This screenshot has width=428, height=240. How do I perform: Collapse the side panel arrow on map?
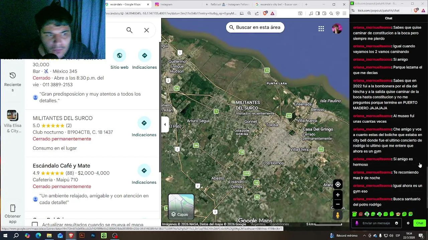click(x=165, y=125)
